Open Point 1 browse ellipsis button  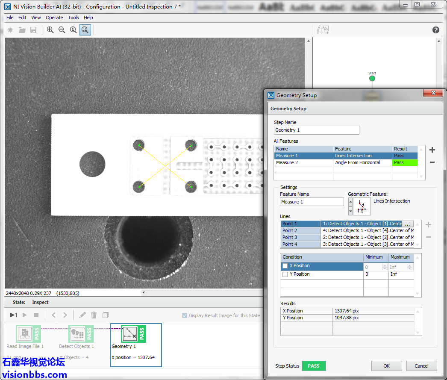tap(408, 224)
